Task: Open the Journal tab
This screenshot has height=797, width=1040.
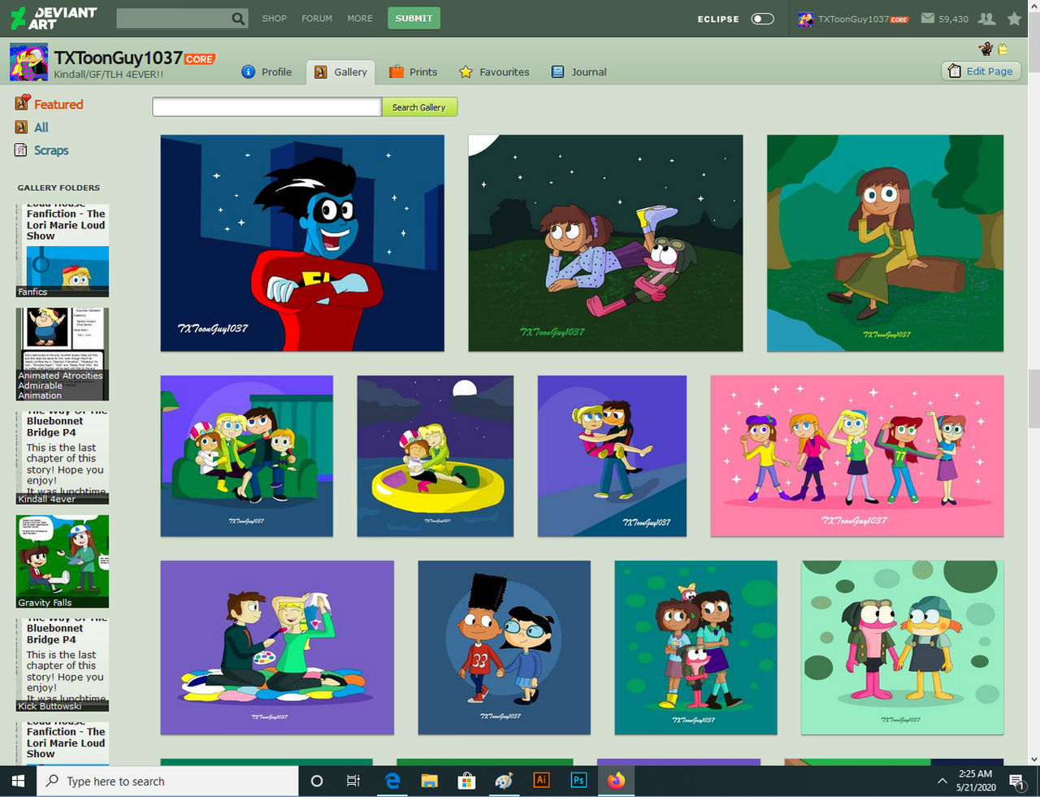Action: click(578, 71)
